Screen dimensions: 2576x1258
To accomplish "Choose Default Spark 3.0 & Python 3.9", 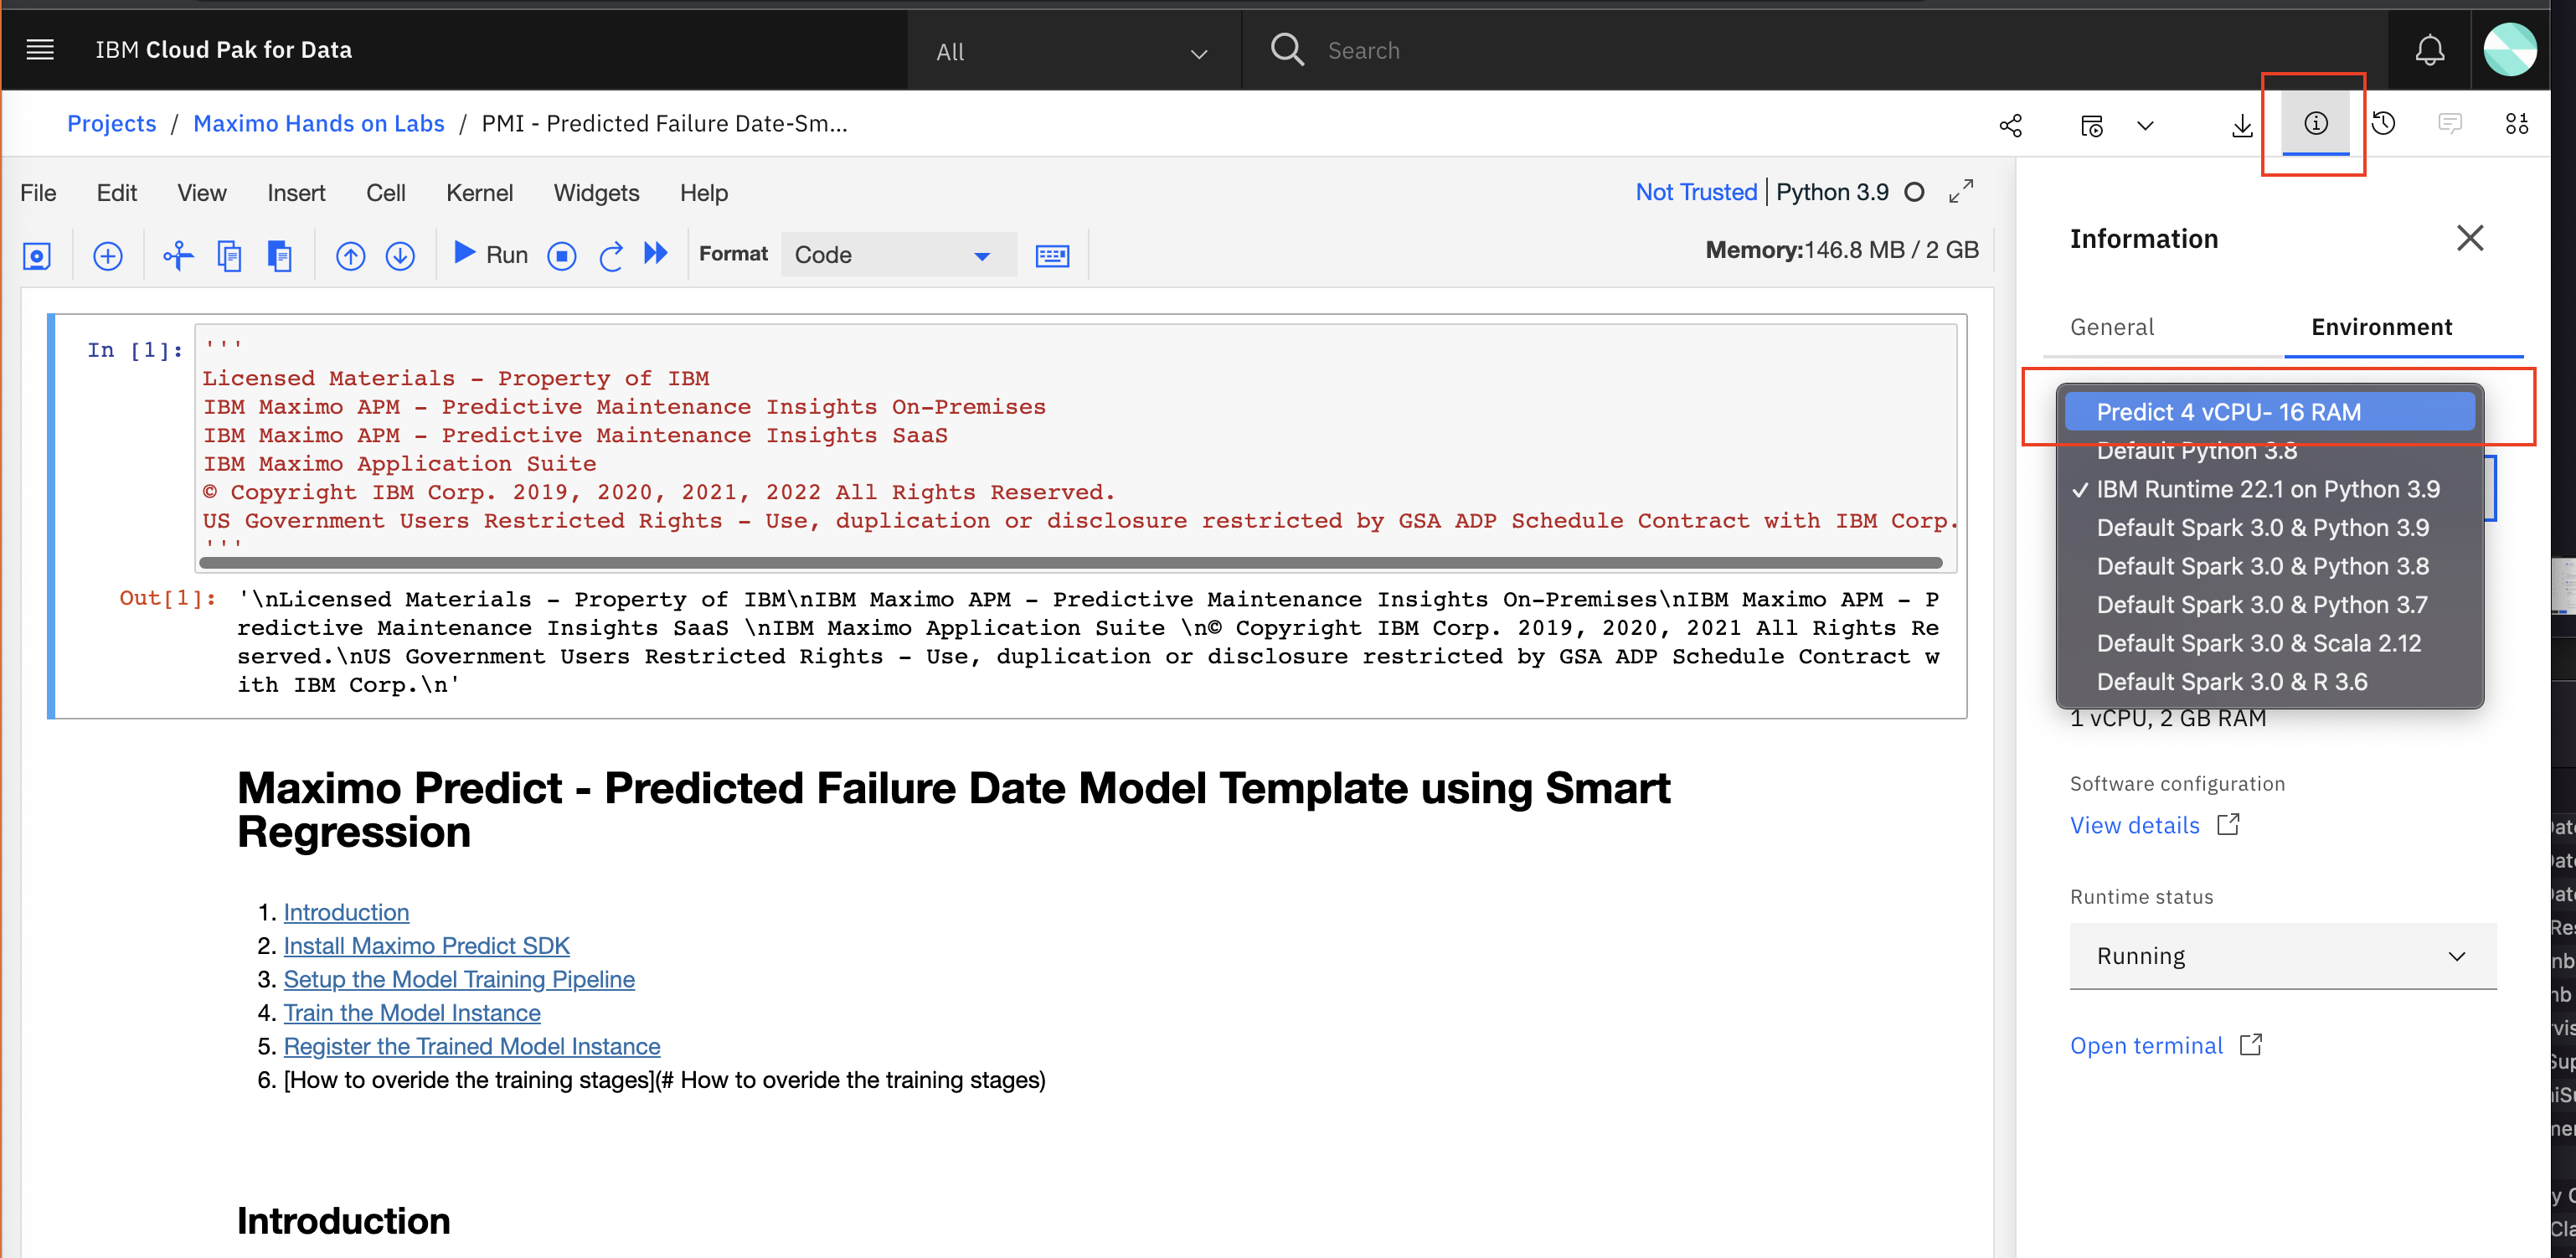I will pos(2270,527).
